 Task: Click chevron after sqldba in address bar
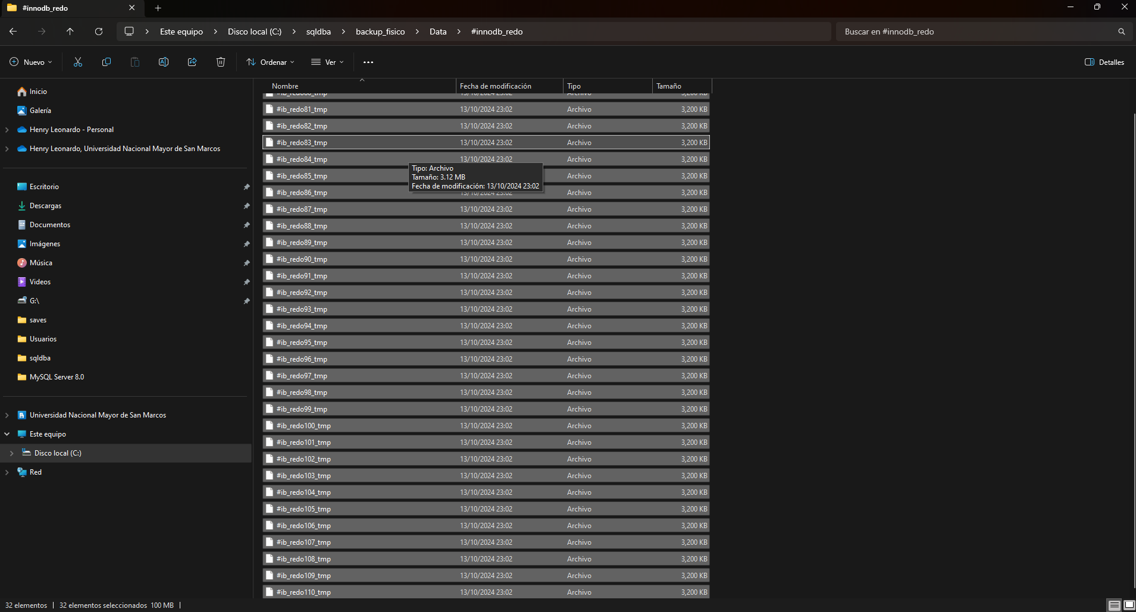343,32
